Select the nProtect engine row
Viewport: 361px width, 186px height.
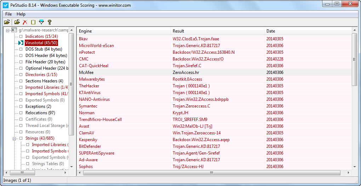pos(214,52)
